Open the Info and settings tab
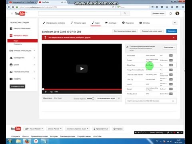The width and height of the screenshot is (192, 144). coord(54,23)
